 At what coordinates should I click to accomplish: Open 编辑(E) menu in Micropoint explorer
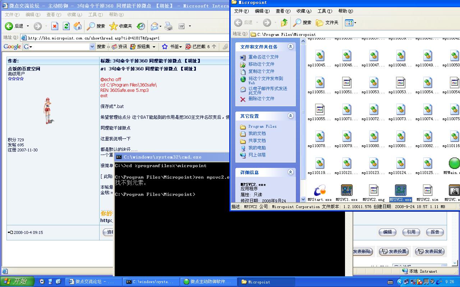point(262,11)
